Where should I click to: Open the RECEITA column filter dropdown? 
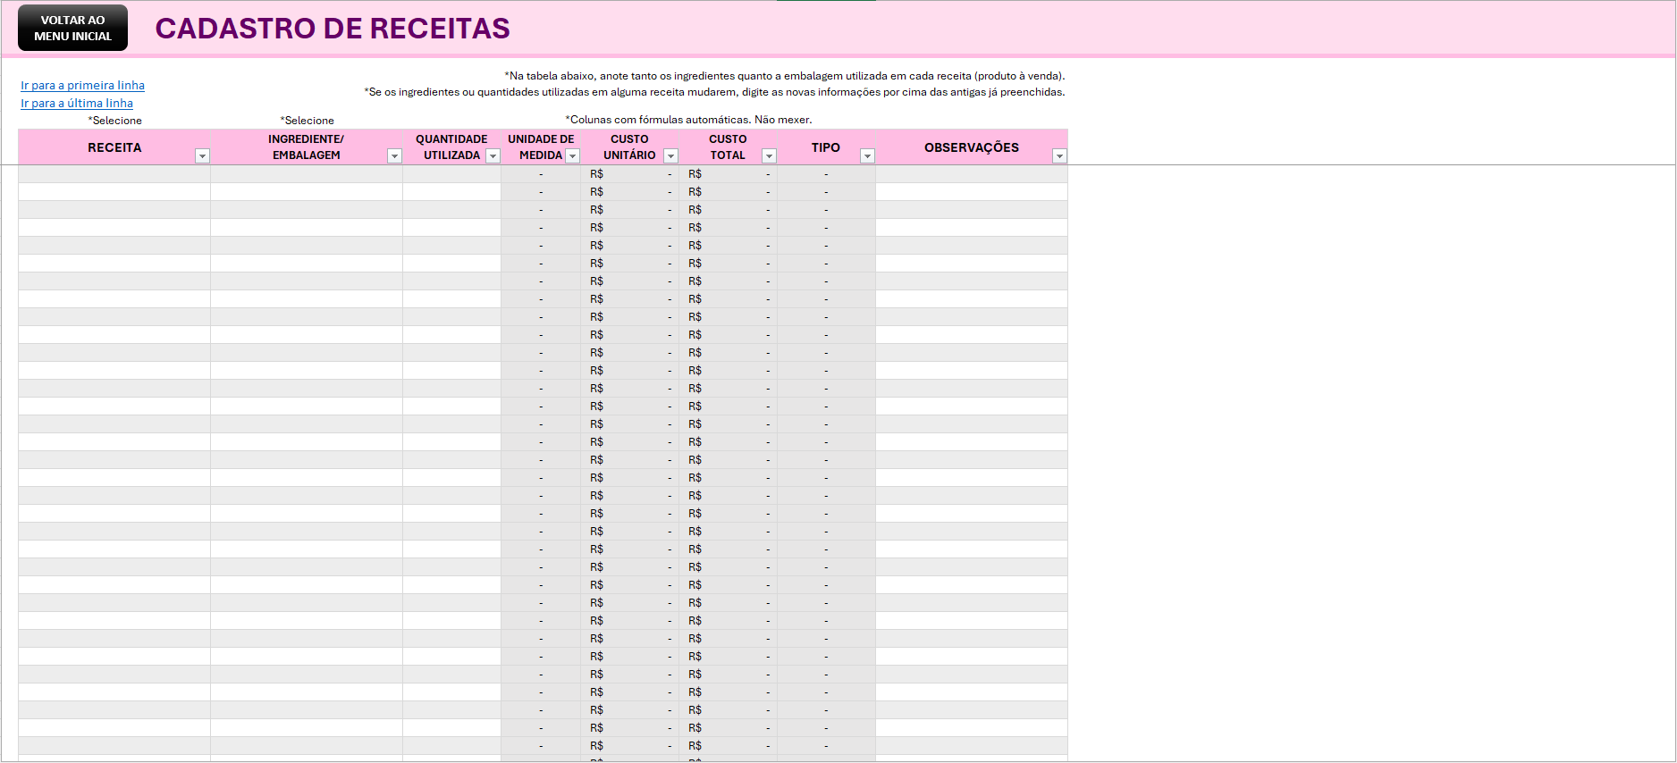[x=202, y=156]
